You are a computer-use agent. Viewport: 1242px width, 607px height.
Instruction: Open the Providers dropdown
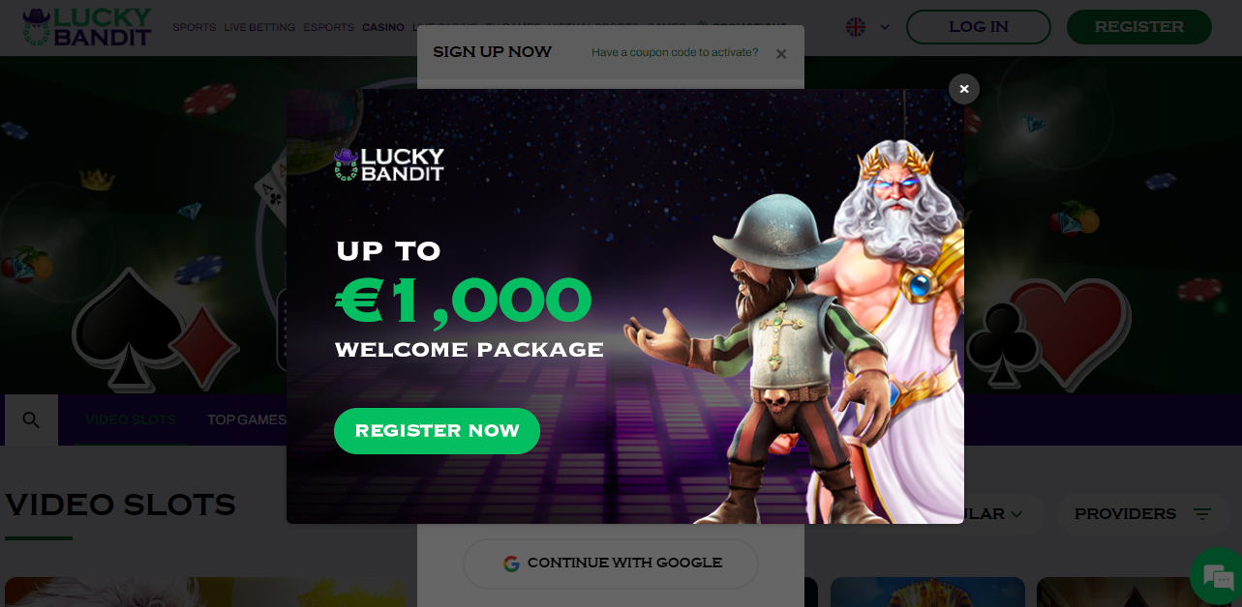click(1143, 514)
